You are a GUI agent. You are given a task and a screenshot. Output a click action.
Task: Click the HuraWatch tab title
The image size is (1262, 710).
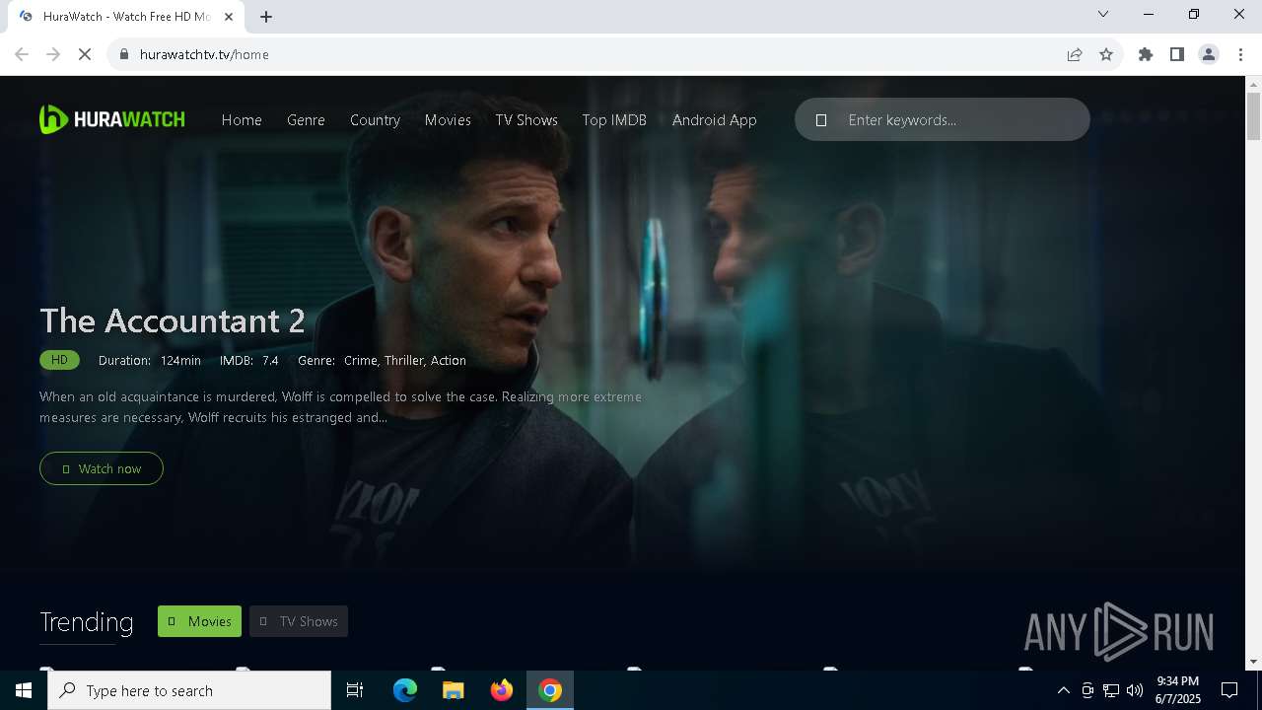(126, 17)
